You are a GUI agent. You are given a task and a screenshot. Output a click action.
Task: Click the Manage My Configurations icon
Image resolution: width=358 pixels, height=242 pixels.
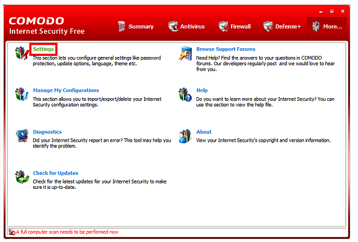point(22,94)
